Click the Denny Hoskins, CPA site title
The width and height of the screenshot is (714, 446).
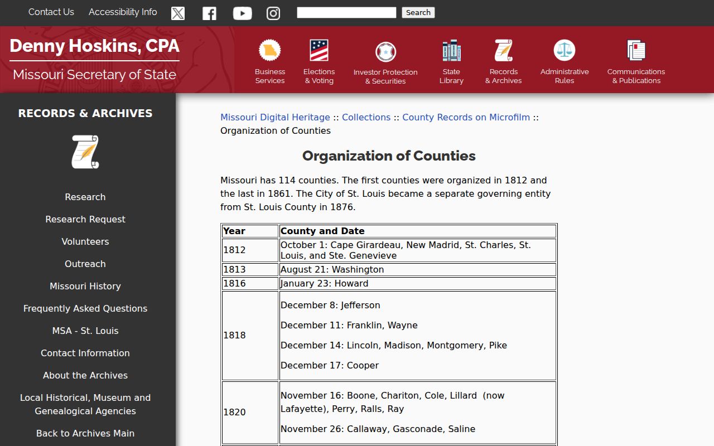pyautogui.click(x=94, y=46)
